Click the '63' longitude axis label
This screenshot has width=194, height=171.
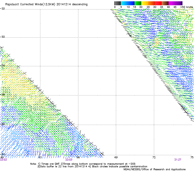[40, 157]
